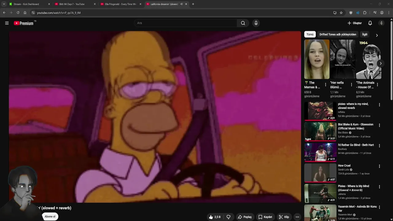The image size is (393, 221).
Task: Open a new browser tab
Action: tap(193, 4)
